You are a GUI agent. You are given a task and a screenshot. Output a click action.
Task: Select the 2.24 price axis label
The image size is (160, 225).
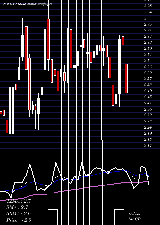pos(148,127)
